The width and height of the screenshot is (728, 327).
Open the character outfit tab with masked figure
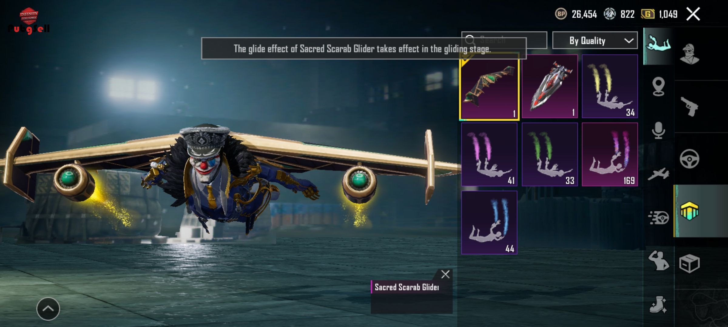(689, 54)
